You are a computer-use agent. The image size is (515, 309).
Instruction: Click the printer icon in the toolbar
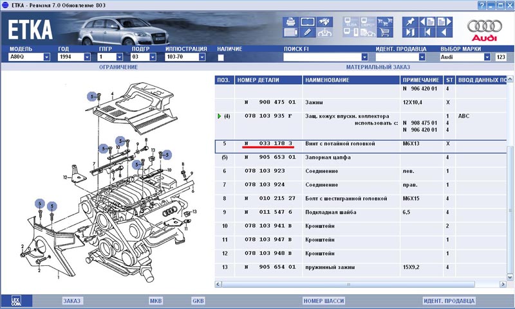click(x=290, y=21)
